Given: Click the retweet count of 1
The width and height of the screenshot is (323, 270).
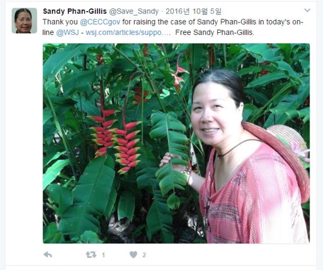Looking at the screenshot, I should (x=103, y=255).
